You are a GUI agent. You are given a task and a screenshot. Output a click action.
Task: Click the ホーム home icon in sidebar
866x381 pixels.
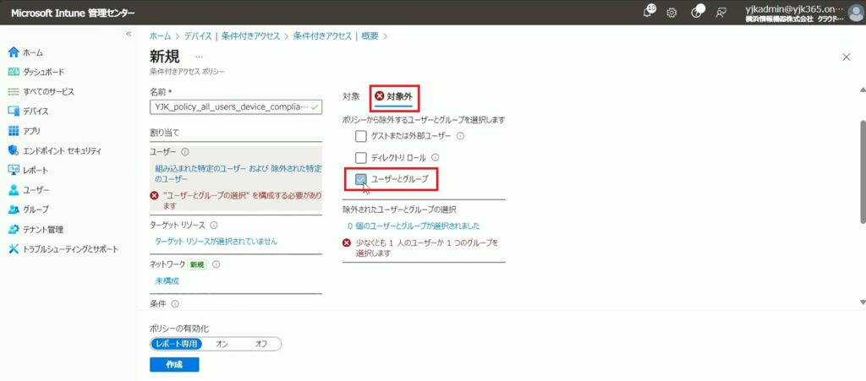point(14,52)
